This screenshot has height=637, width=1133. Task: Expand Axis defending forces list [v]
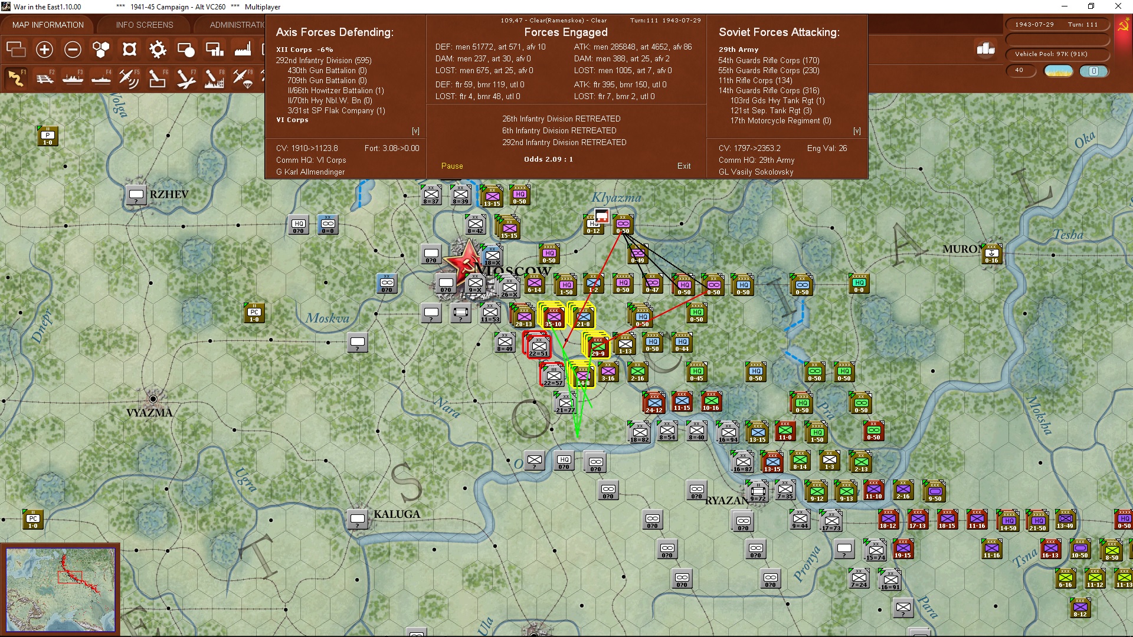tap(415, 131)
